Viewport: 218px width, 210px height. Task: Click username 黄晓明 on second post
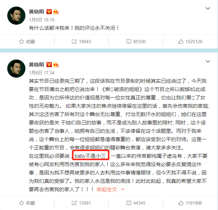tap(36, 65)
